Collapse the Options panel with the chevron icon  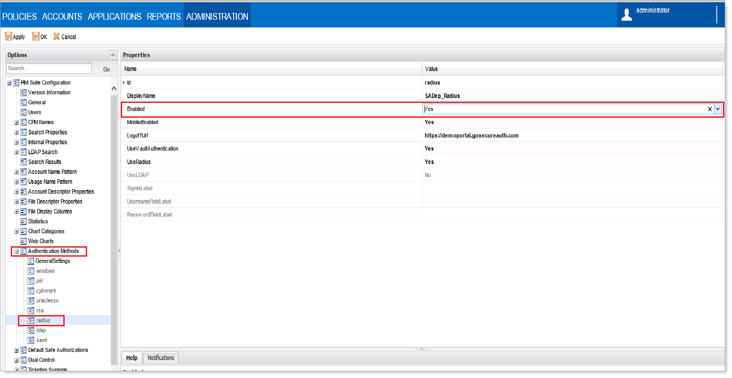click(113, 55)
